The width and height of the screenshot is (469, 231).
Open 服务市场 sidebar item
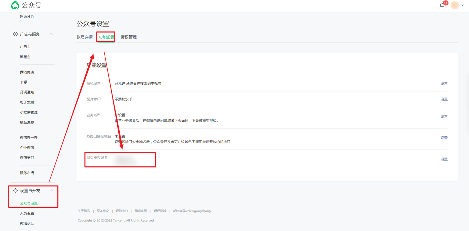pyautogui.click(x=27, y=173)
